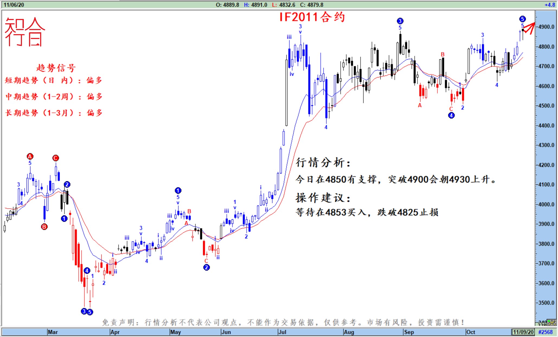Click blue circled 4 marker under September low
This screenshot has width=558, height=337.
pyautogui.click(x=451, y=115)
